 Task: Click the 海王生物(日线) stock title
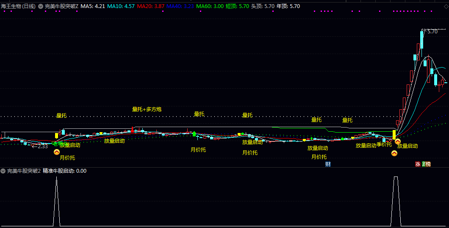pos(18,6)
